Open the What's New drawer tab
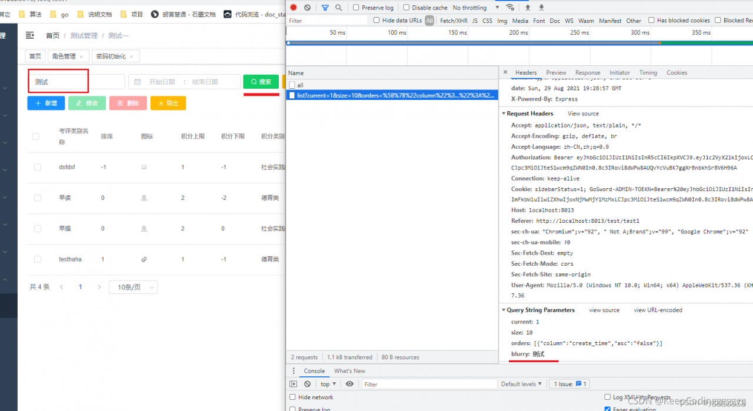The width and height of the screenshot is (753, 411). pos(349,371)
